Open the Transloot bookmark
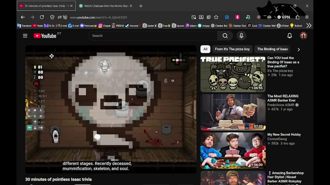 (24, 26)
